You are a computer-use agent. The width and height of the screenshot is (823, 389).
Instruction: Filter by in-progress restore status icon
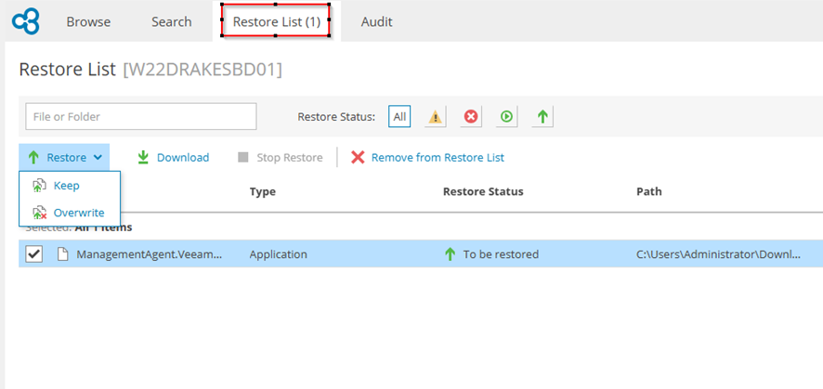[506, 117]
